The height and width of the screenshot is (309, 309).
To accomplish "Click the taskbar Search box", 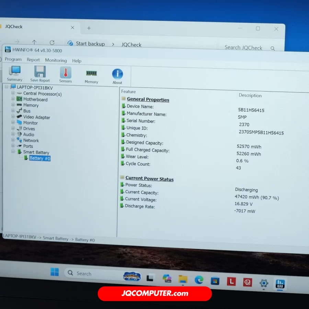I will pos(93,274).
